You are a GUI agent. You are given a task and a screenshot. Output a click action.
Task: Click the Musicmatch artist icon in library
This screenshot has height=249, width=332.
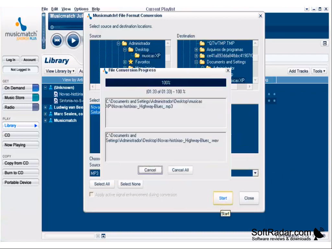(51, 120)
